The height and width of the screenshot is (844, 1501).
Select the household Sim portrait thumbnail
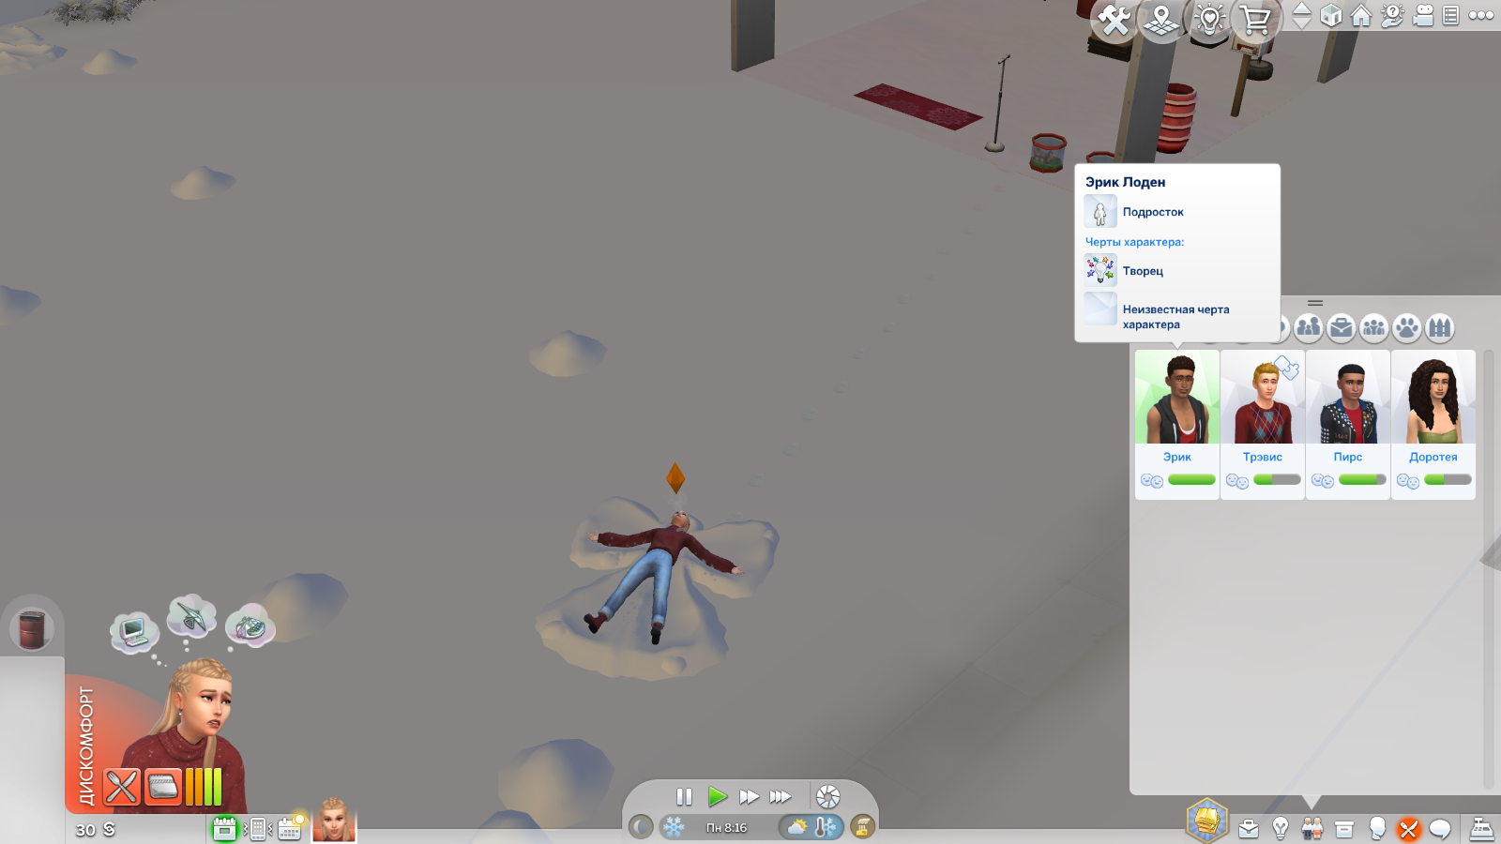point(334,820)
